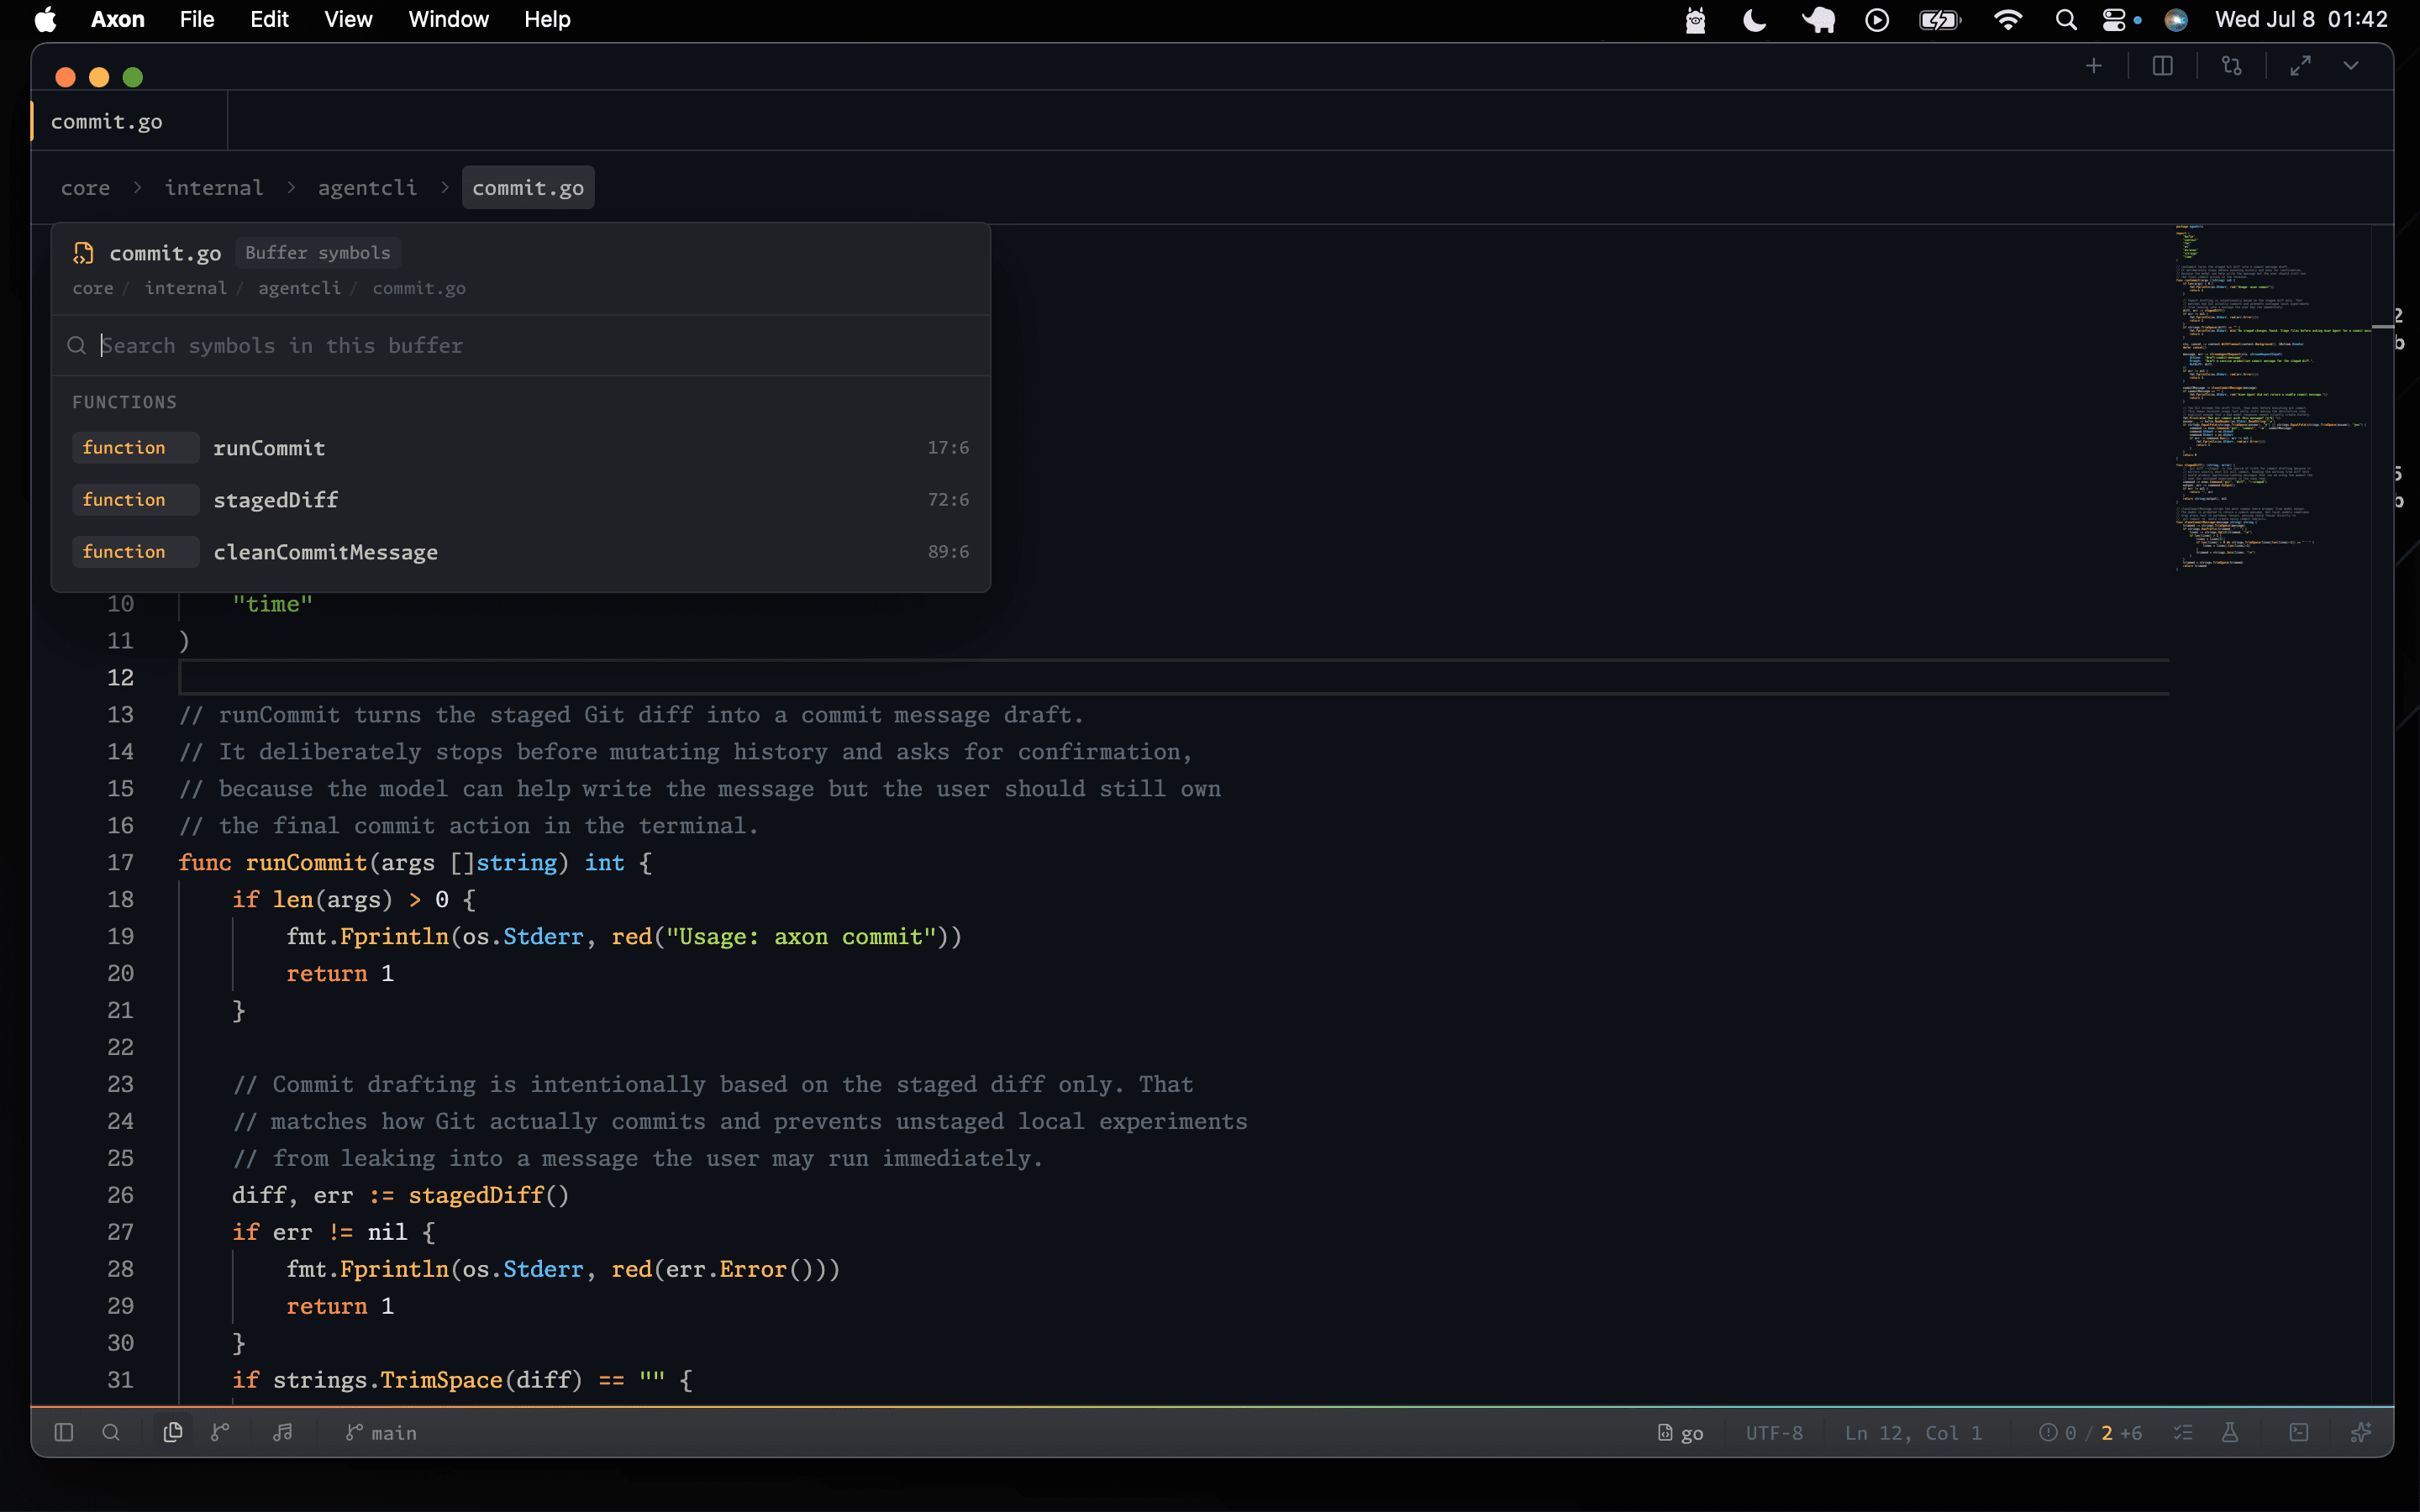Click the Buffer symbols badge
The image size is (2420, 1512).
coord(318,253)
